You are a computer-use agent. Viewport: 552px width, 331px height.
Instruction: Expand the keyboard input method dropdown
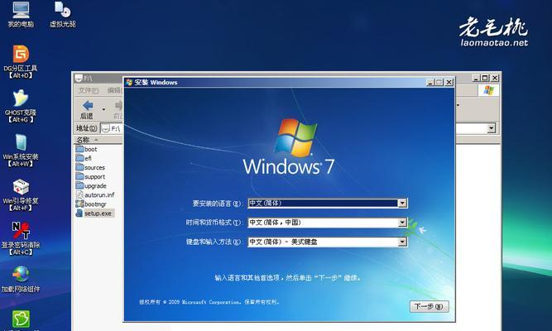(402, 242)
